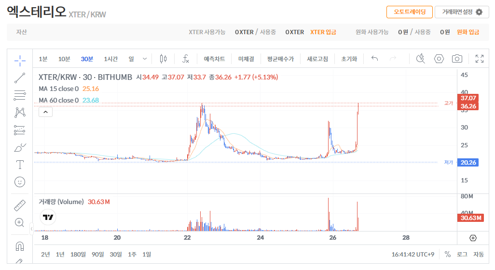Open the Fibonacci retracement tool group

pos(20,95)
